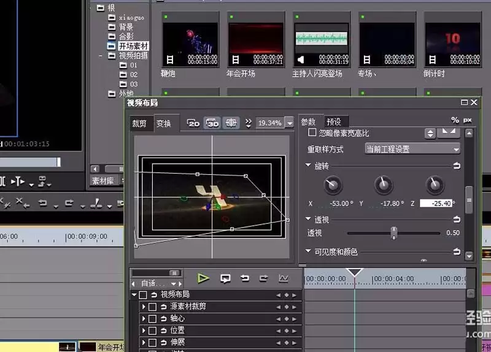The image size is (491, 352).
Task: Tick the 位置 keyframe checkbox
Action: tap(152, 331)
